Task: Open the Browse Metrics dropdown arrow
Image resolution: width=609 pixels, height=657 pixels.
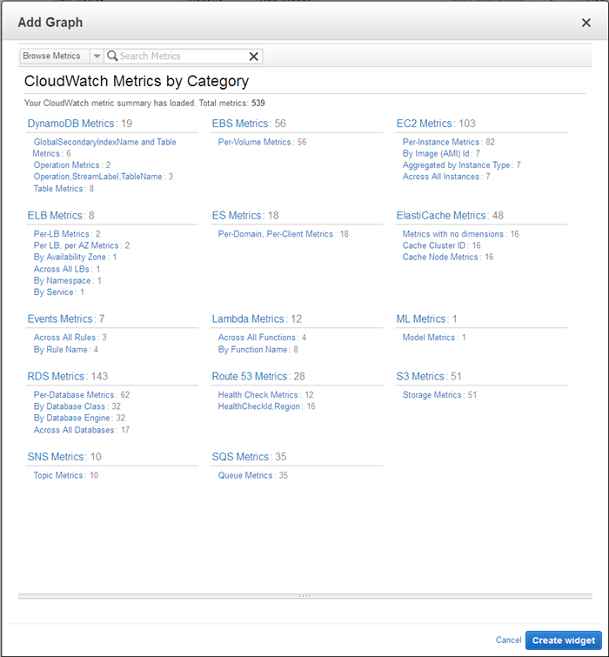Action: coord(97,57)
